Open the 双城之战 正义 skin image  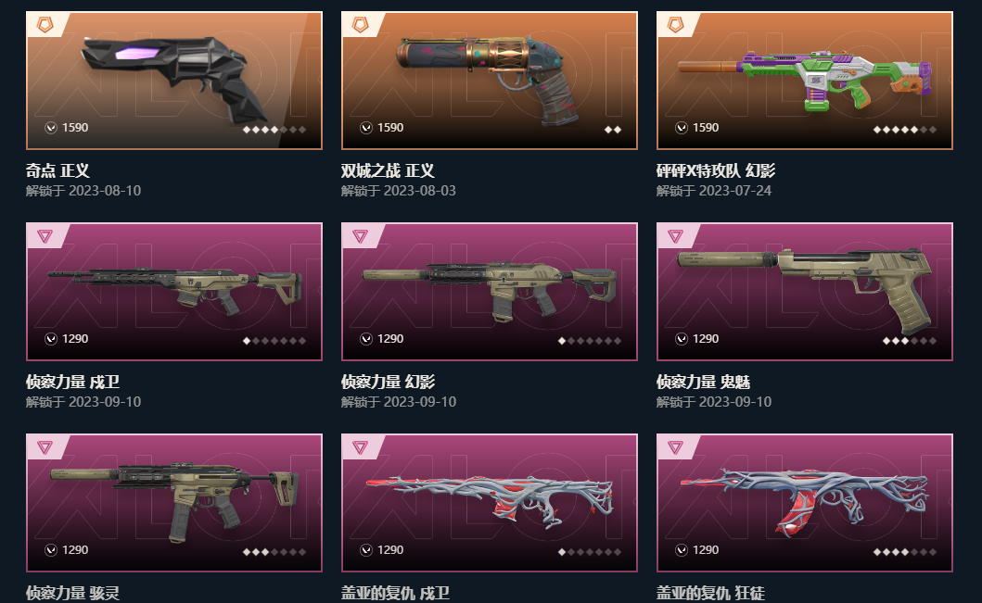point(489,80)
